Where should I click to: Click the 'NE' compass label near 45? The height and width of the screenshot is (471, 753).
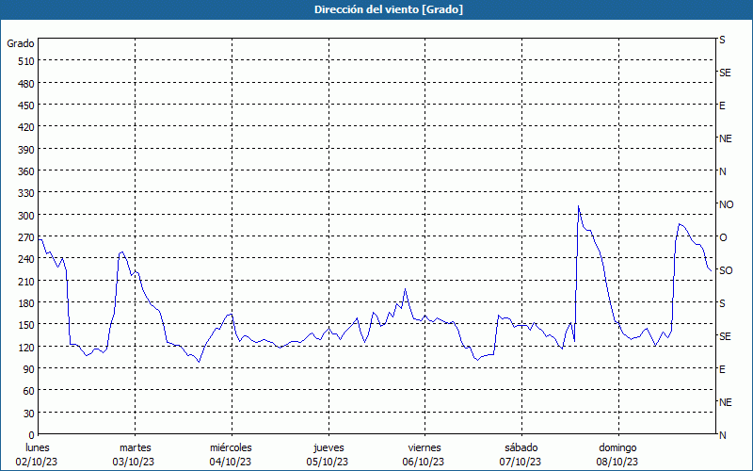[726, 403]
